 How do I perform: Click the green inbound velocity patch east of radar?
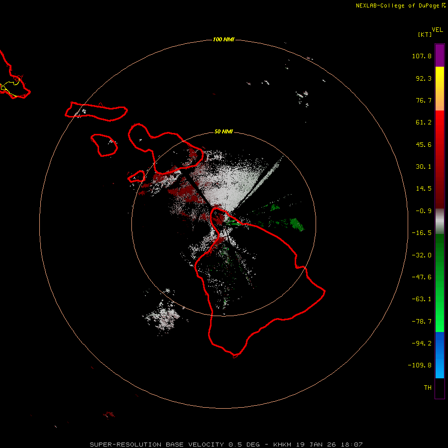(x=297, y=224)
